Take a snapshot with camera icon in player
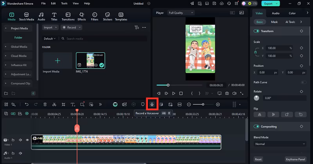Viewport: 313px width, 164px height. click(227, 93)
